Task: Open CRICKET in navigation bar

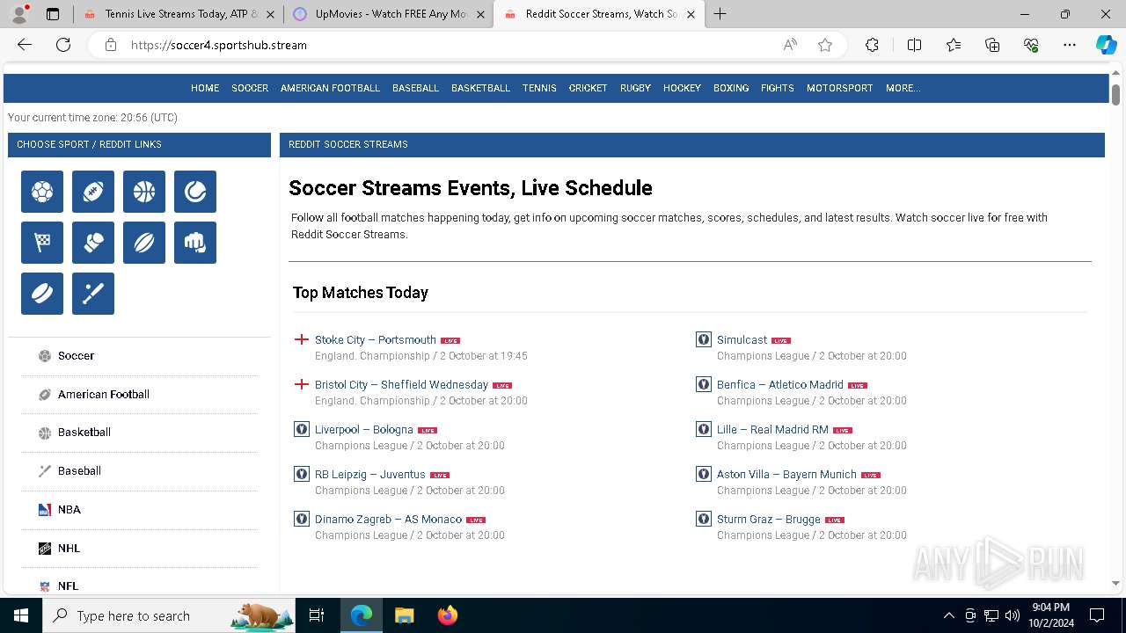Action: (x=588, y=88)
